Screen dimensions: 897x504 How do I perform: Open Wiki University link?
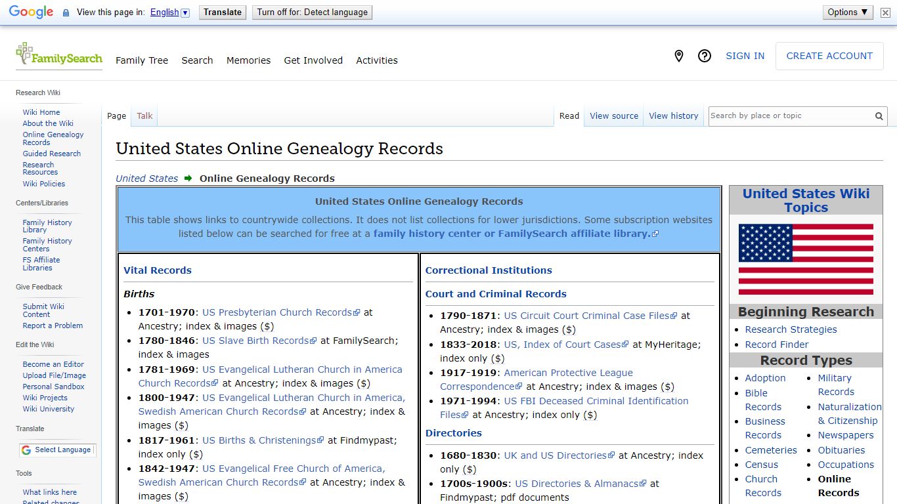[49, 409]
